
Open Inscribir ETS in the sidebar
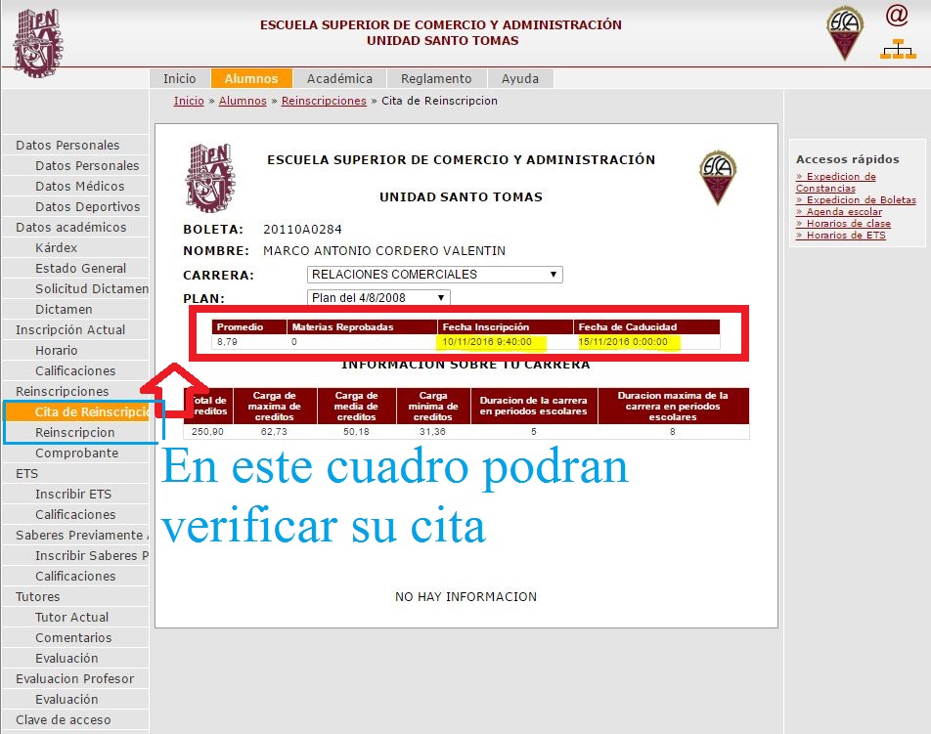74,495
